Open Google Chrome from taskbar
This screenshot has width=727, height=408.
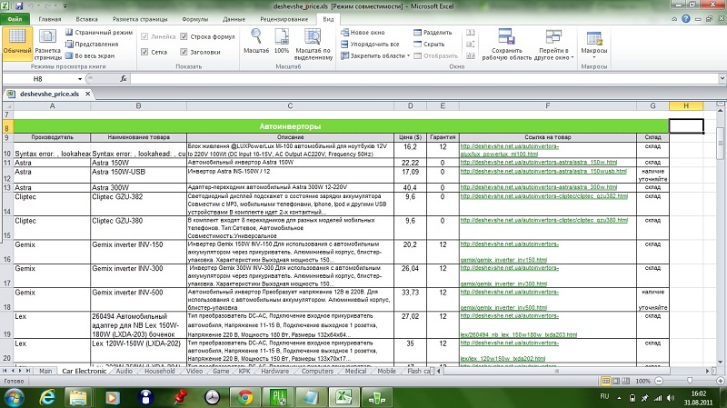[x=245, y=397]
